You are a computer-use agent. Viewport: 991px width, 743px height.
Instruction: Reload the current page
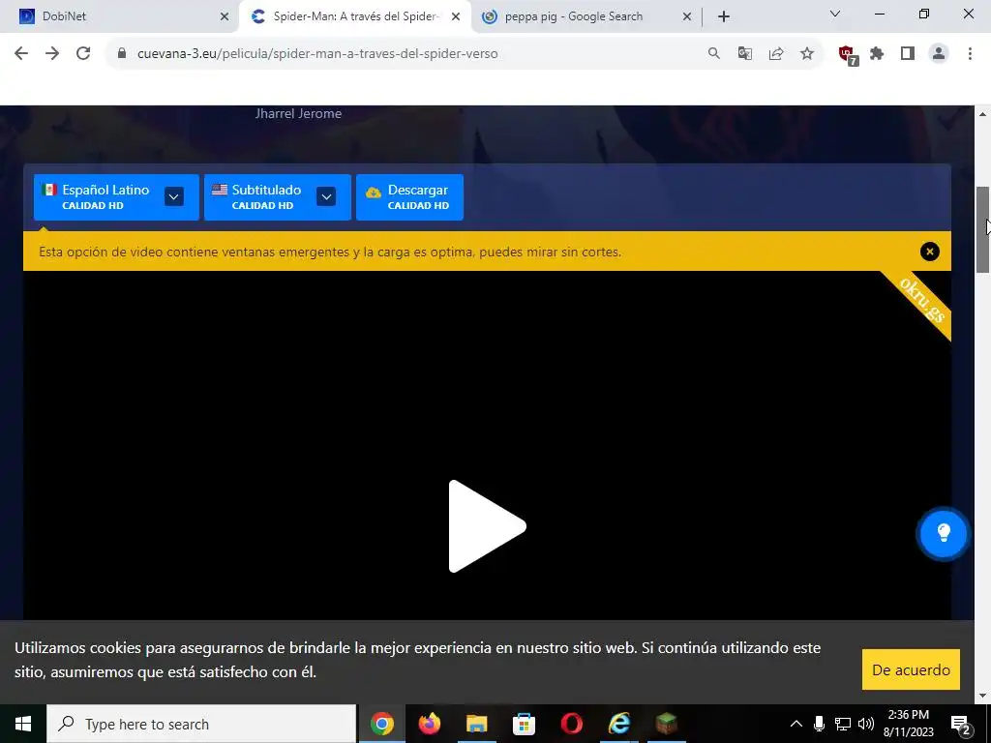[x=83, y=54]
